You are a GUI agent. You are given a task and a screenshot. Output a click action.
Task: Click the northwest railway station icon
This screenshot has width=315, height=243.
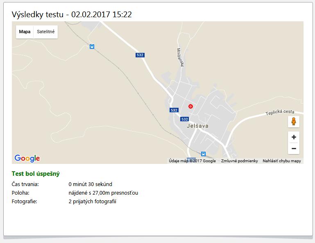92,47
